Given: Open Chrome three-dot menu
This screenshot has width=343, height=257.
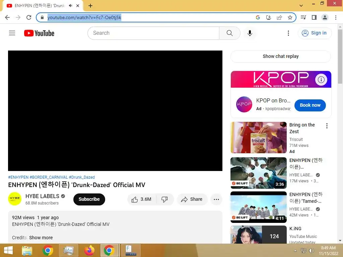Looking at the screenshot, I should pos(336,17).
